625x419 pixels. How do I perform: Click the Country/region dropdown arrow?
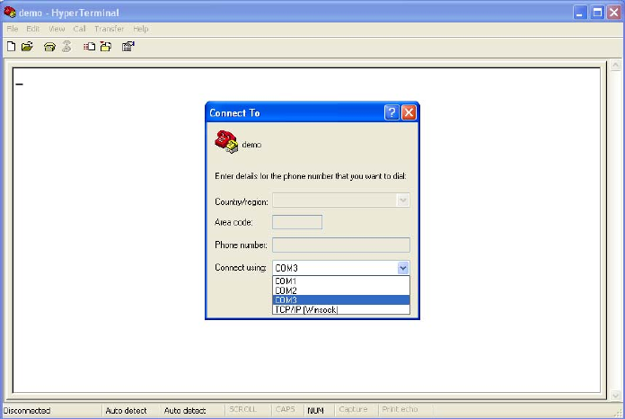(x=403, y=201)
